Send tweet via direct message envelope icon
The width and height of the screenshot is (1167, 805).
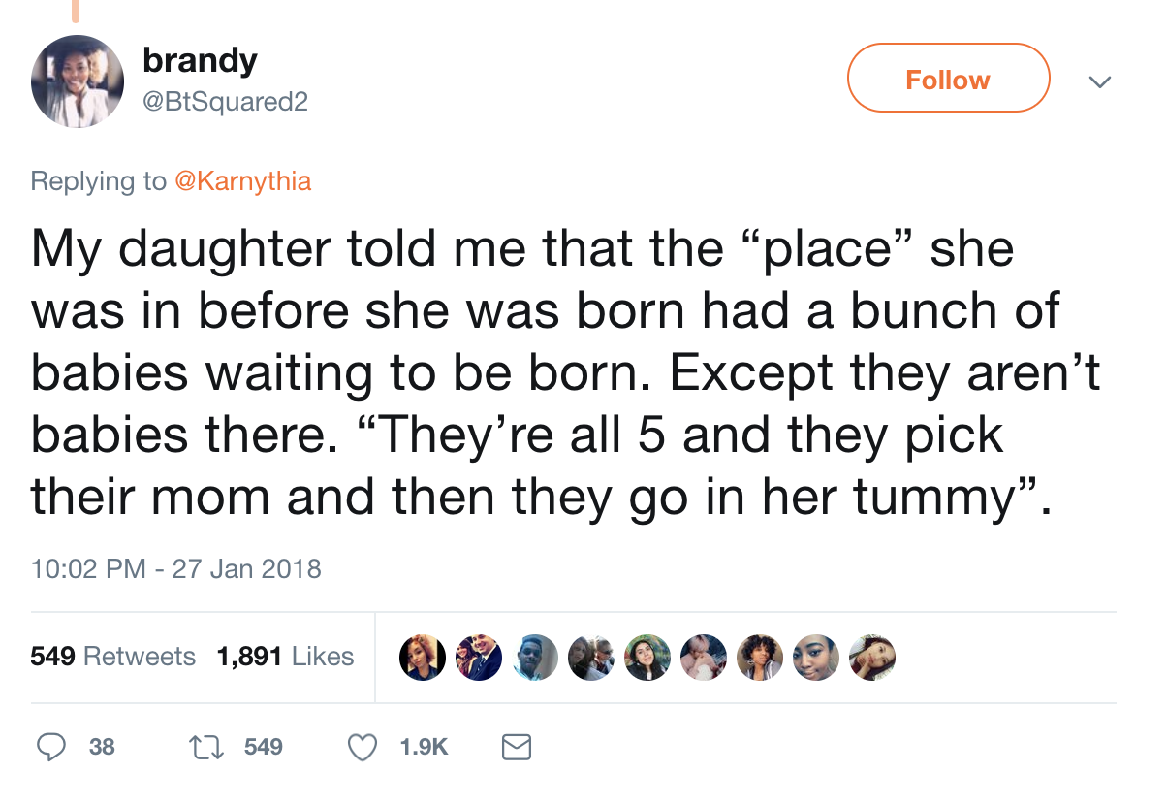(517, 746)
